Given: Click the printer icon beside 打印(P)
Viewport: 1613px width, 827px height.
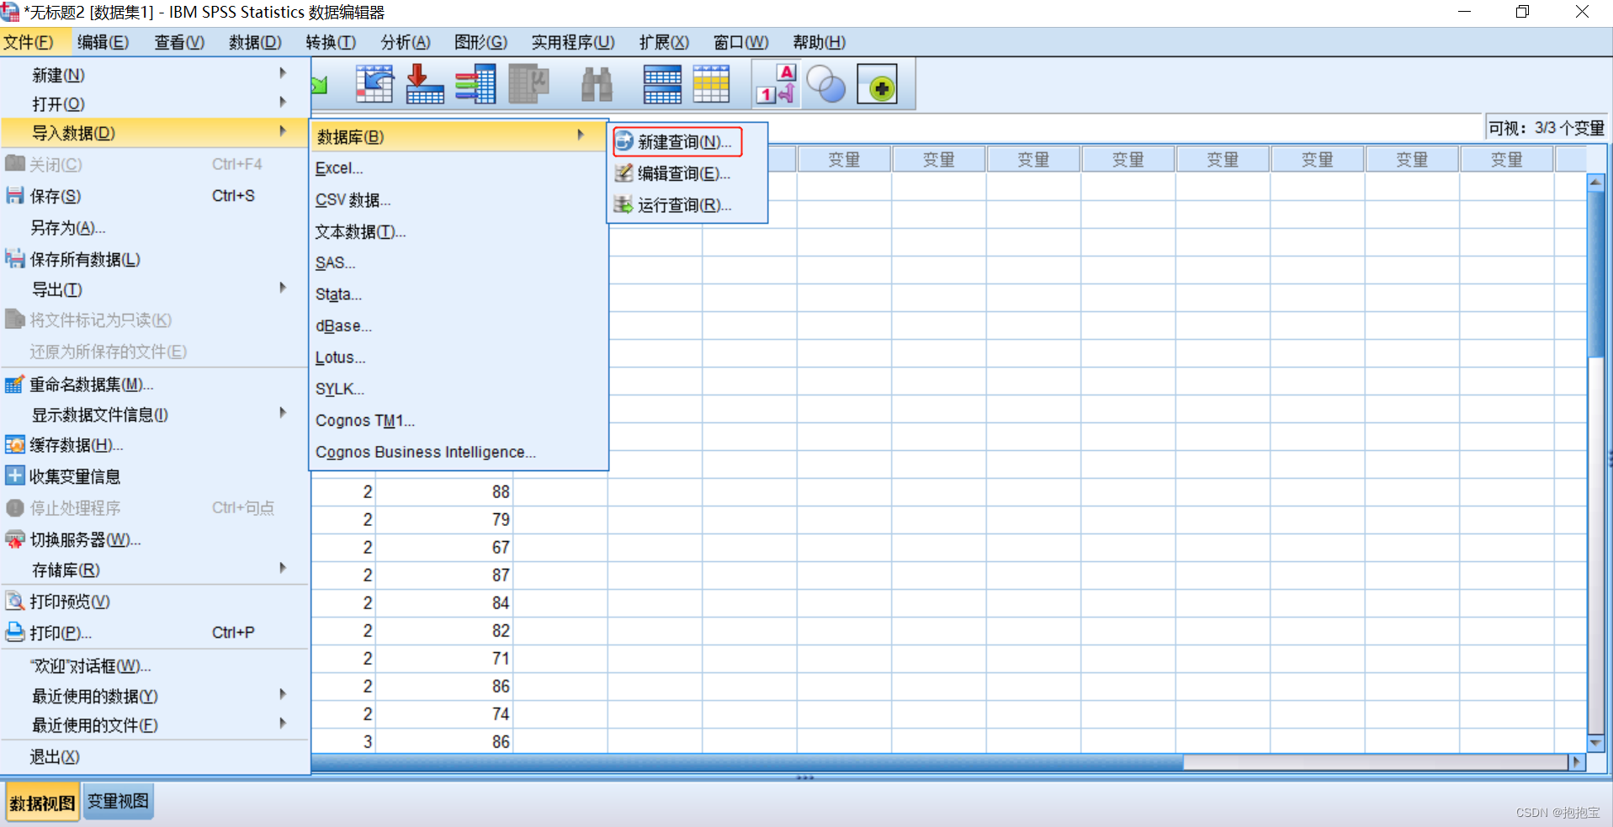Looking at the screenshot, I should tap(14, 632).
